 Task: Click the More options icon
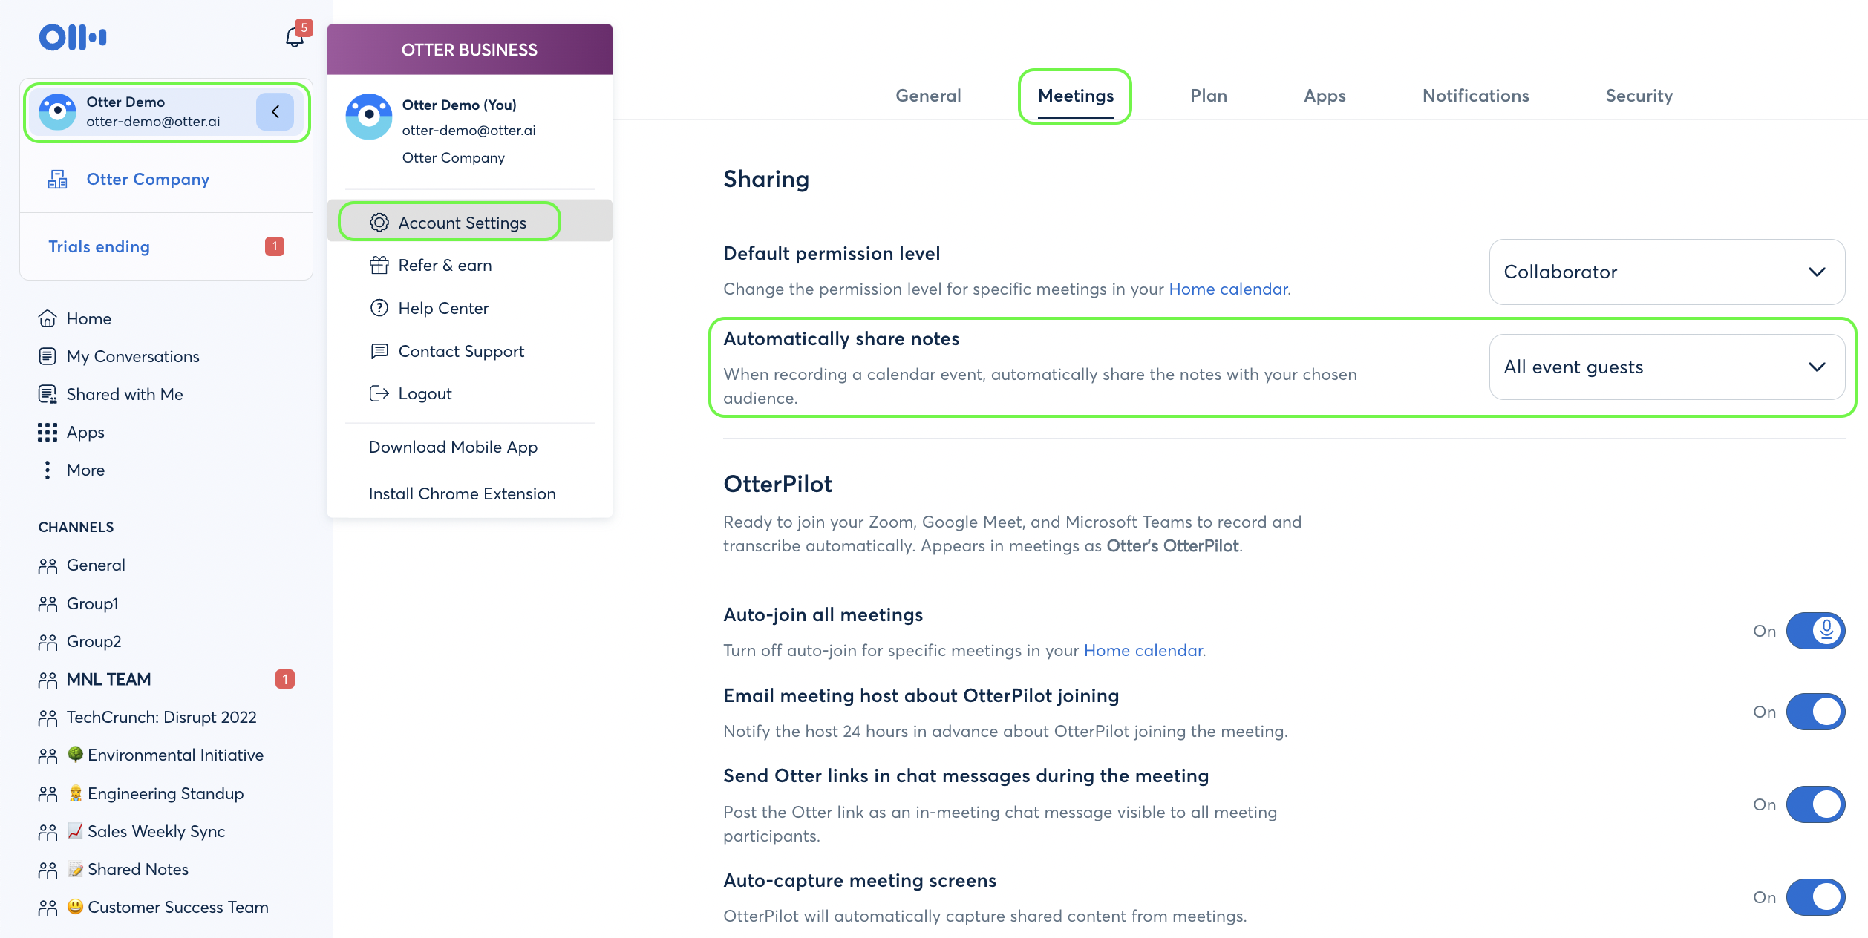48,470
